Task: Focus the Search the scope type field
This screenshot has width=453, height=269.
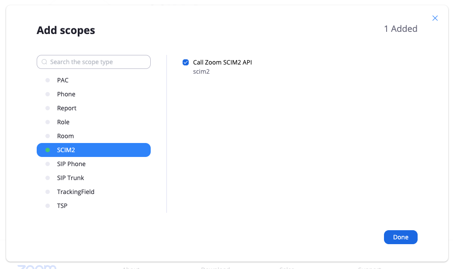Action: (98, 62)
